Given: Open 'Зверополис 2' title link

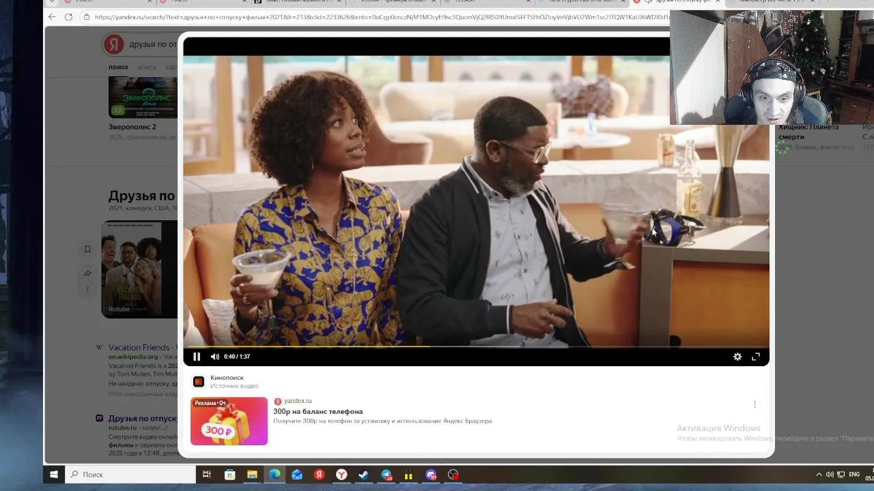Looking at the screenshot, I should pos(132,127).
